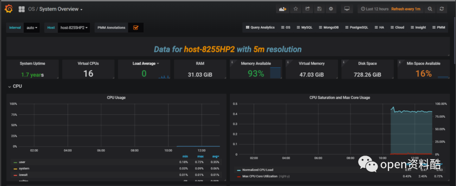456x186 pixels.
Task: Click the Share dashboard icon
Action: pos(307,9)
